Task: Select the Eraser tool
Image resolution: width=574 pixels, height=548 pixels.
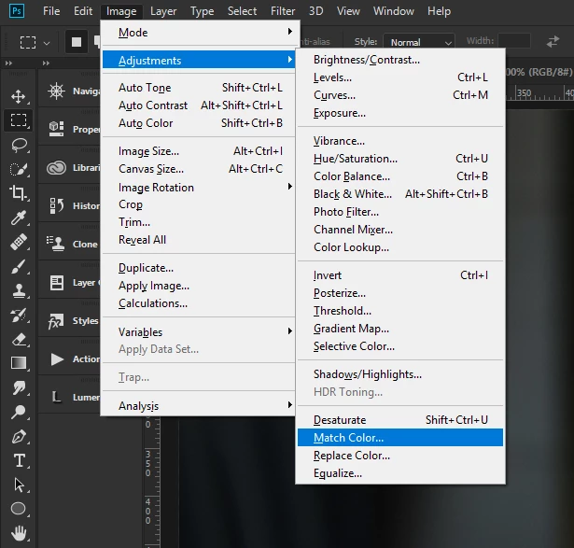Action: (x=19, y=339)
